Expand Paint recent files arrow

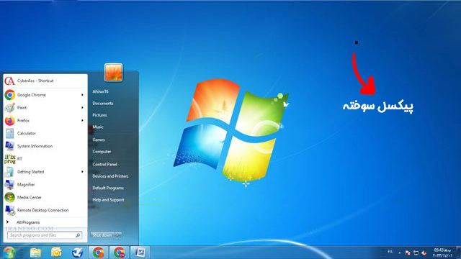(x=82, y=108)
